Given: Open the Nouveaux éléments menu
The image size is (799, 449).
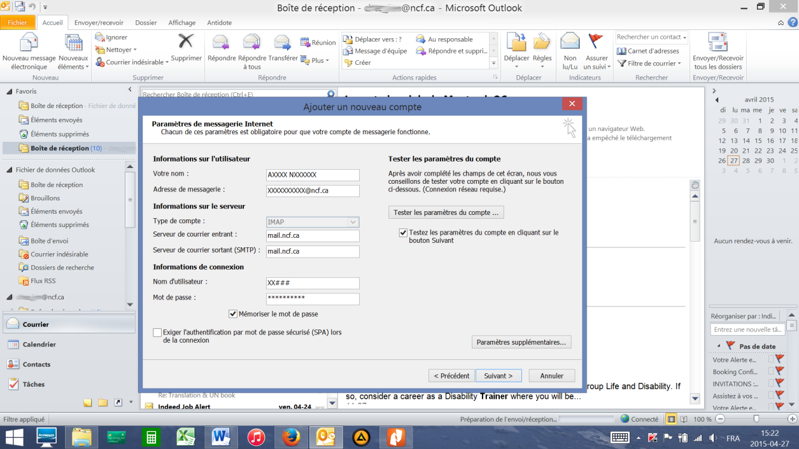Looking at the screenshot, I should click(74, 52).
